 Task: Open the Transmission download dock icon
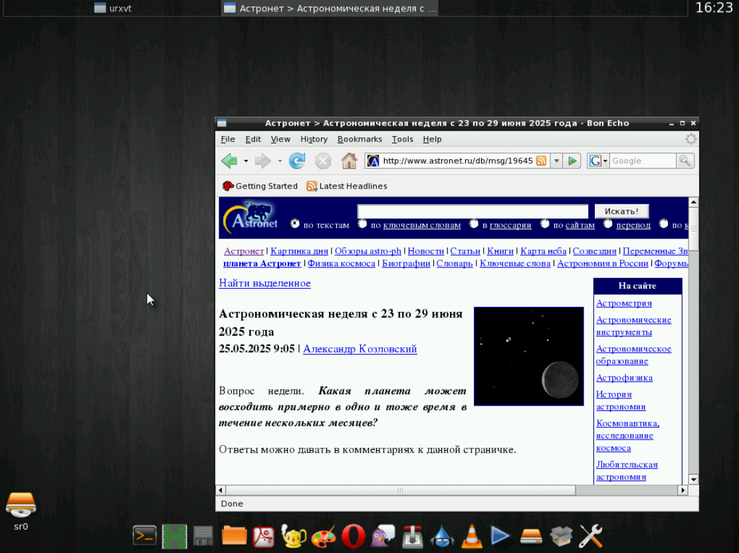[x=413, y=536]
